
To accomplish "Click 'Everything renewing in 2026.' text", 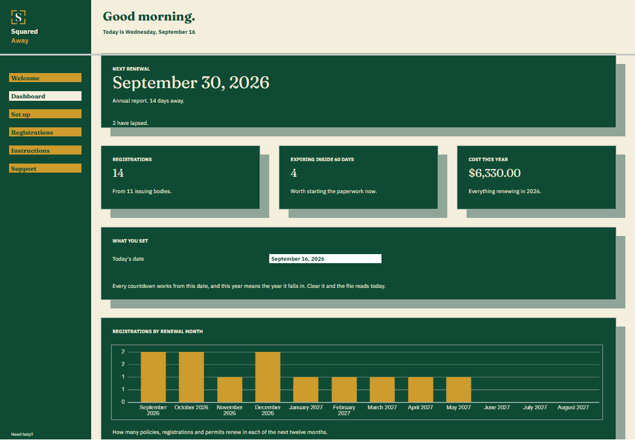I will pos(505,191).
